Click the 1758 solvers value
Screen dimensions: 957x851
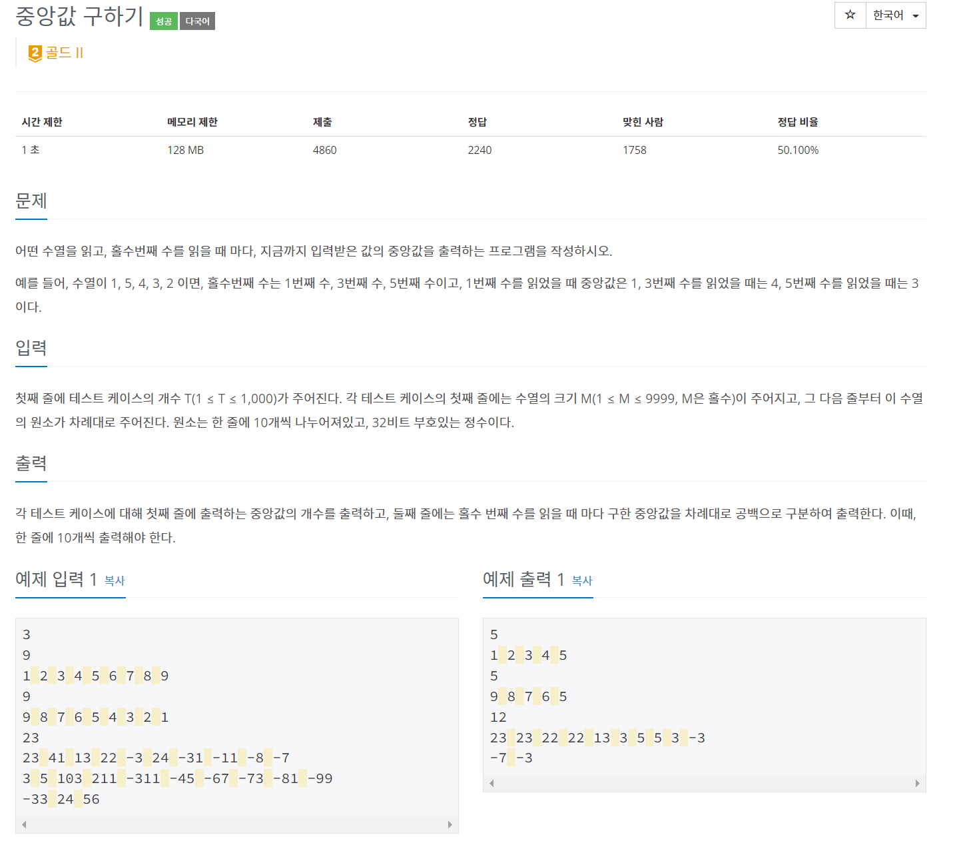(x=635, y=150)
